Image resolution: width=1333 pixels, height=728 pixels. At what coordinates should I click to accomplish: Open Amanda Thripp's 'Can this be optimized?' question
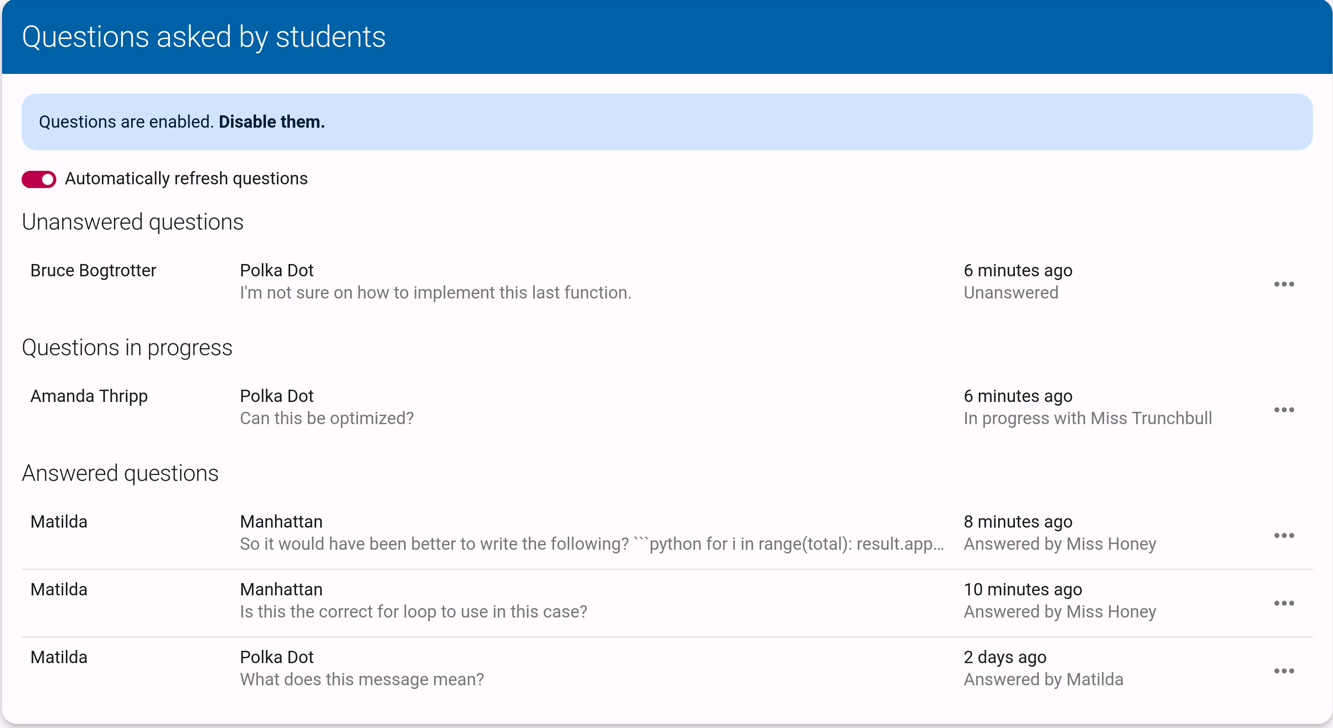click(x=667, y=407)
